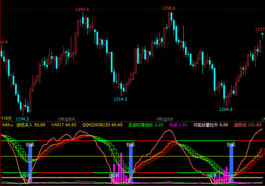This screenshot has height=186, width=265.
Task: Click the 1297.4 high price marker
Action: coord(82,10)
